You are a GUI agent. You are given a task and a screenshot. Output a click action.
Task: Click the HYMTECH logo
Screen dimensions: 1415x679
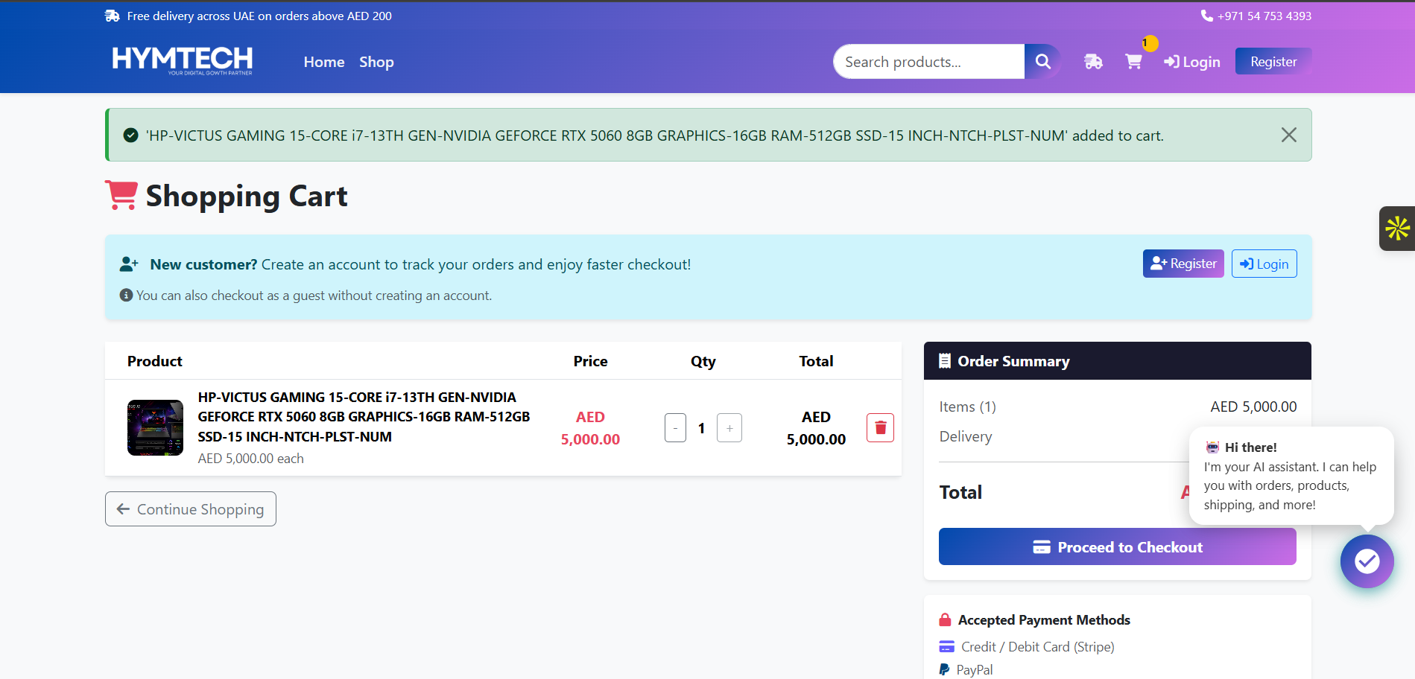coord(183,60)
